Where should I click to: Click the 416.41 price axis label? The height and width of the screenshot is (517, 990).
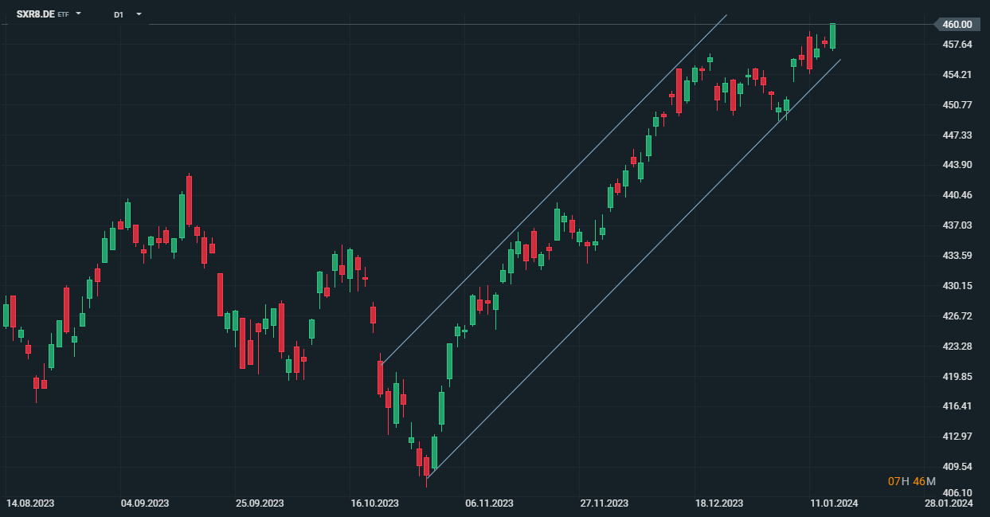(x=957, y=406)
